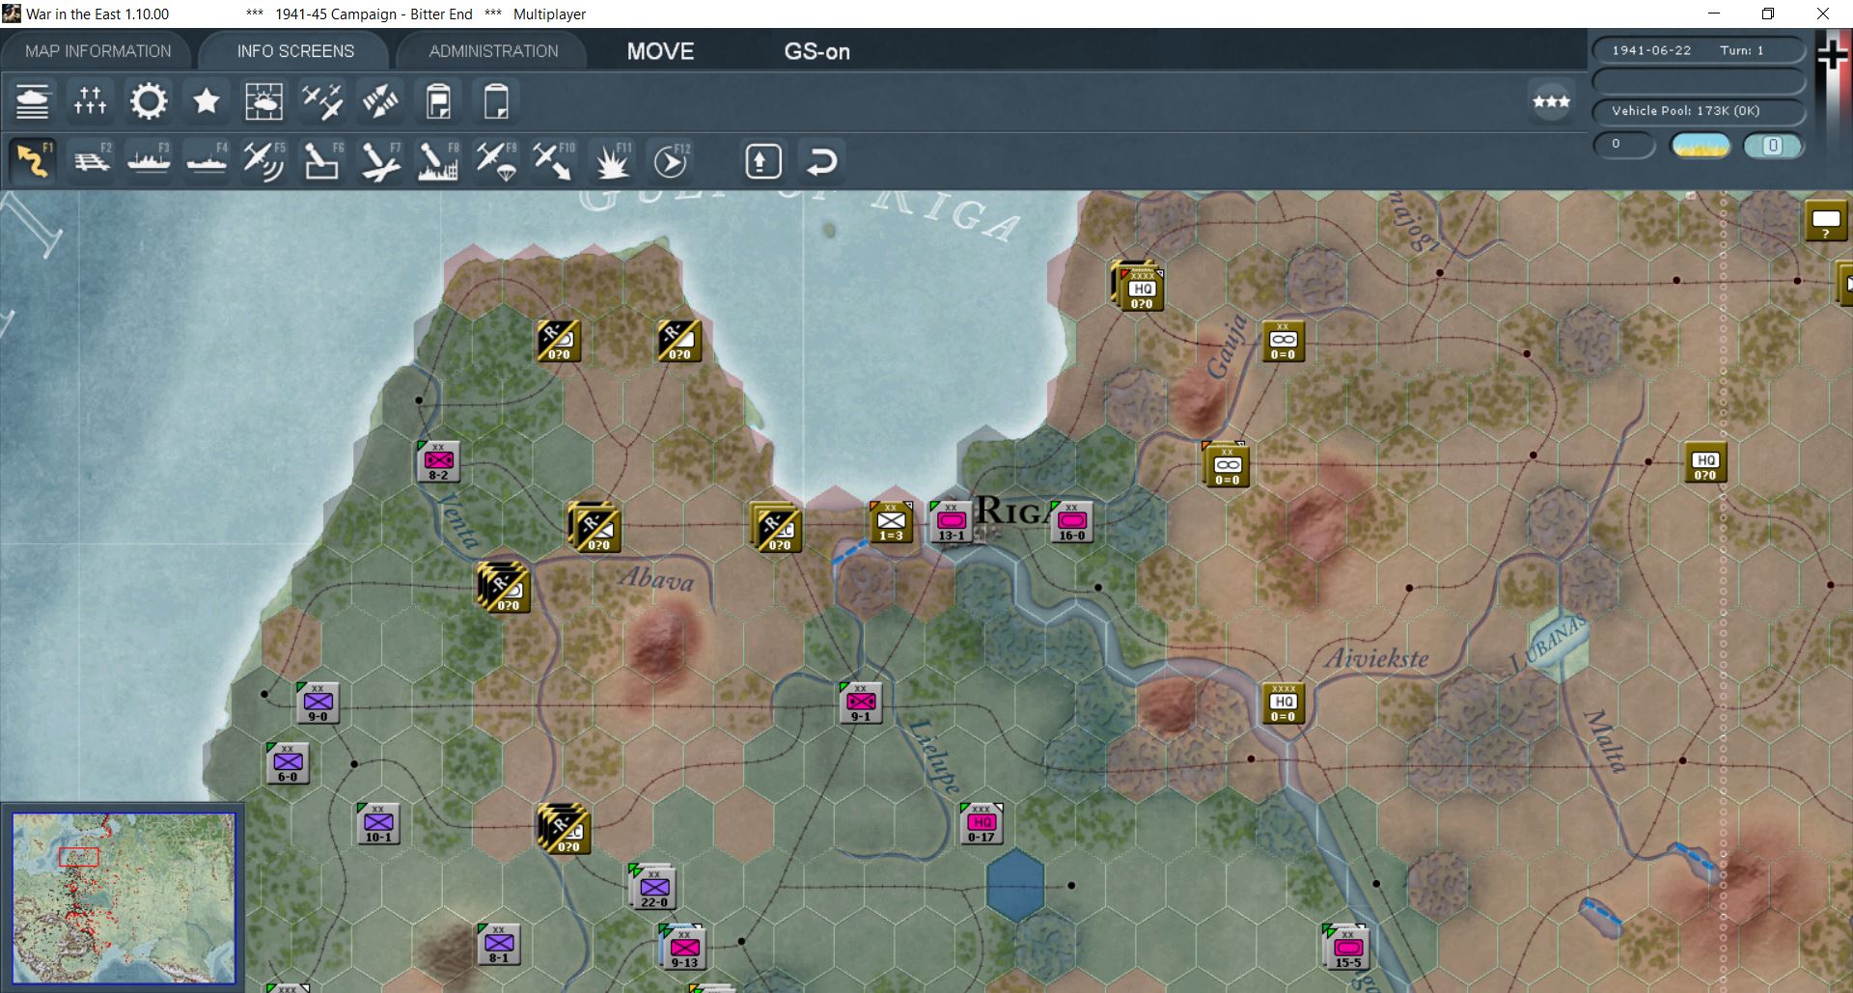Click the Vehicle Pool 173K indicator

(1699, 111)
